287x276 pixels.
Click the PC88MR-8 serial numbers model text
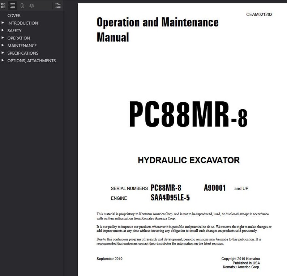click(x=166, y=188)
